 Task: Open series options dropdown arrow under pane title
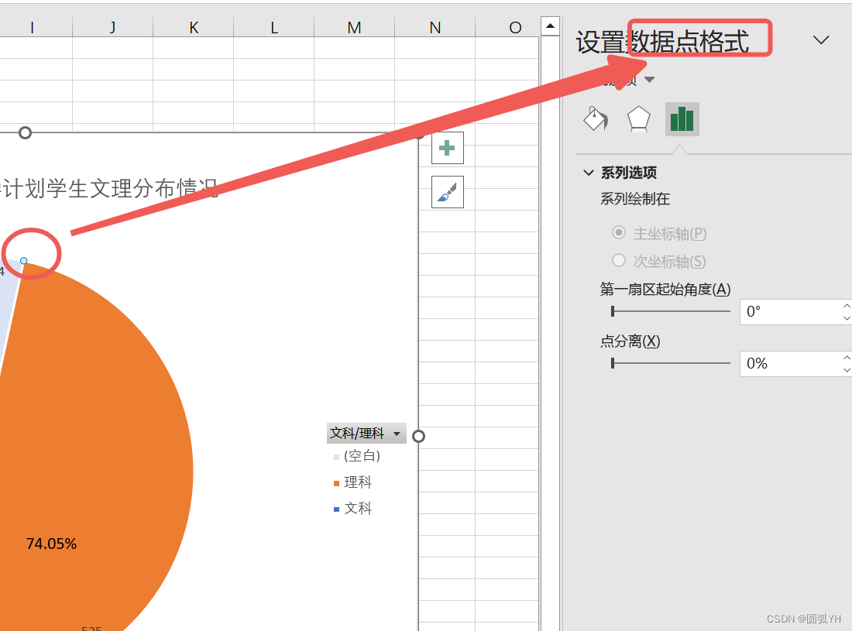pos(649,80)
